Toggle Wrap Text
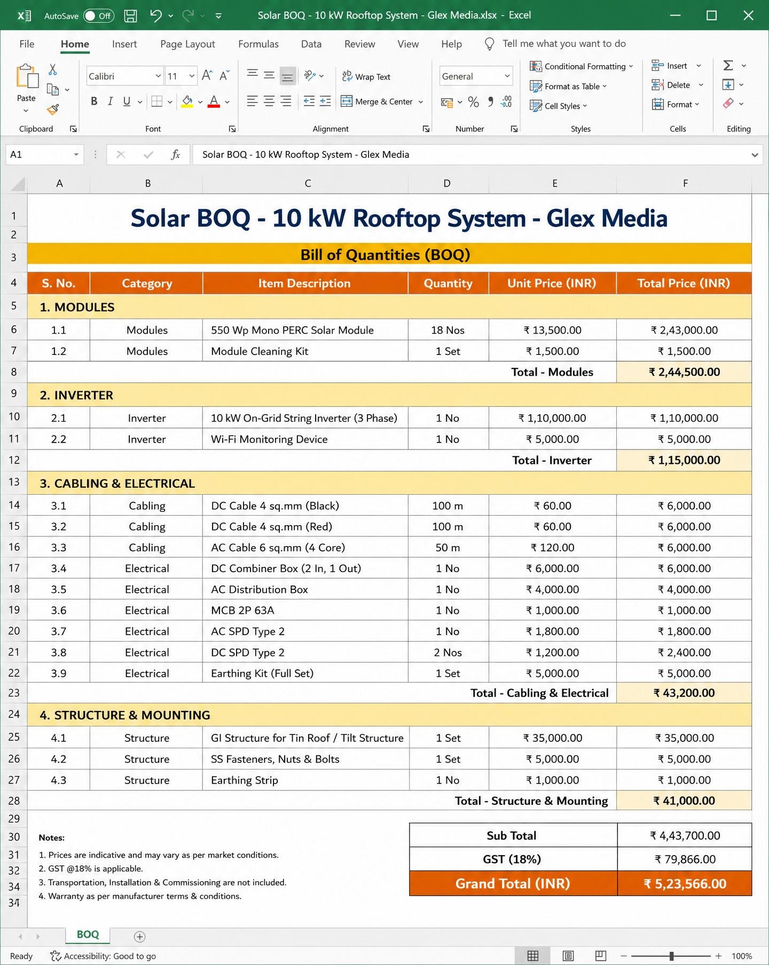 point(366,77)
